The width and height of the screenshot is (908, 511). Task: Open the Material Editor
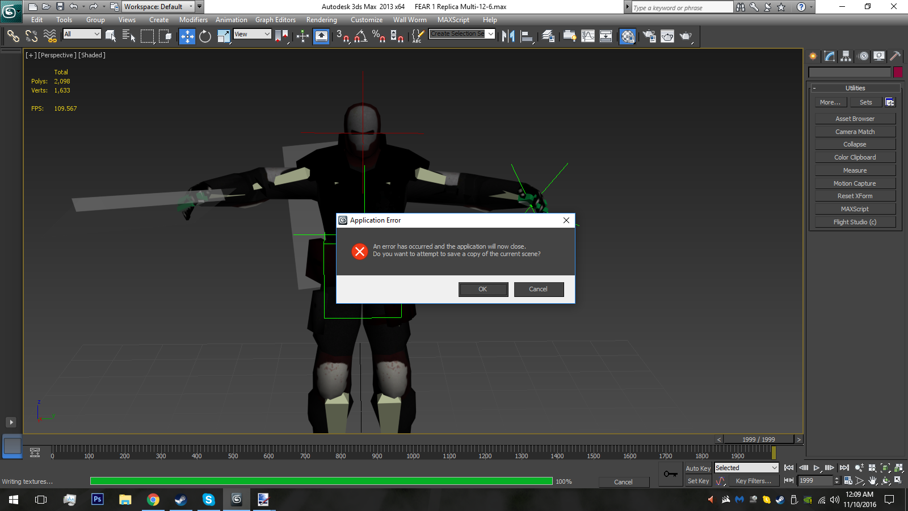[627, 36]
